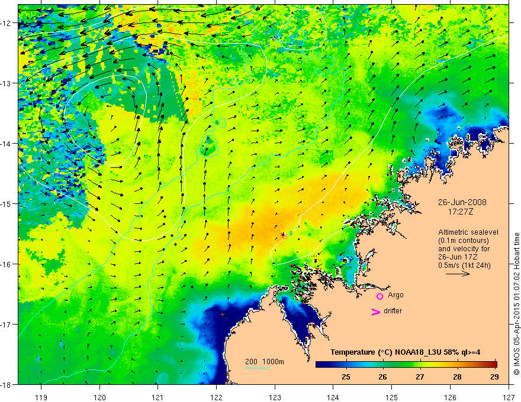Click the color bar label '29'
This screenshot has width=521, height=402.
tap(494, 377)
